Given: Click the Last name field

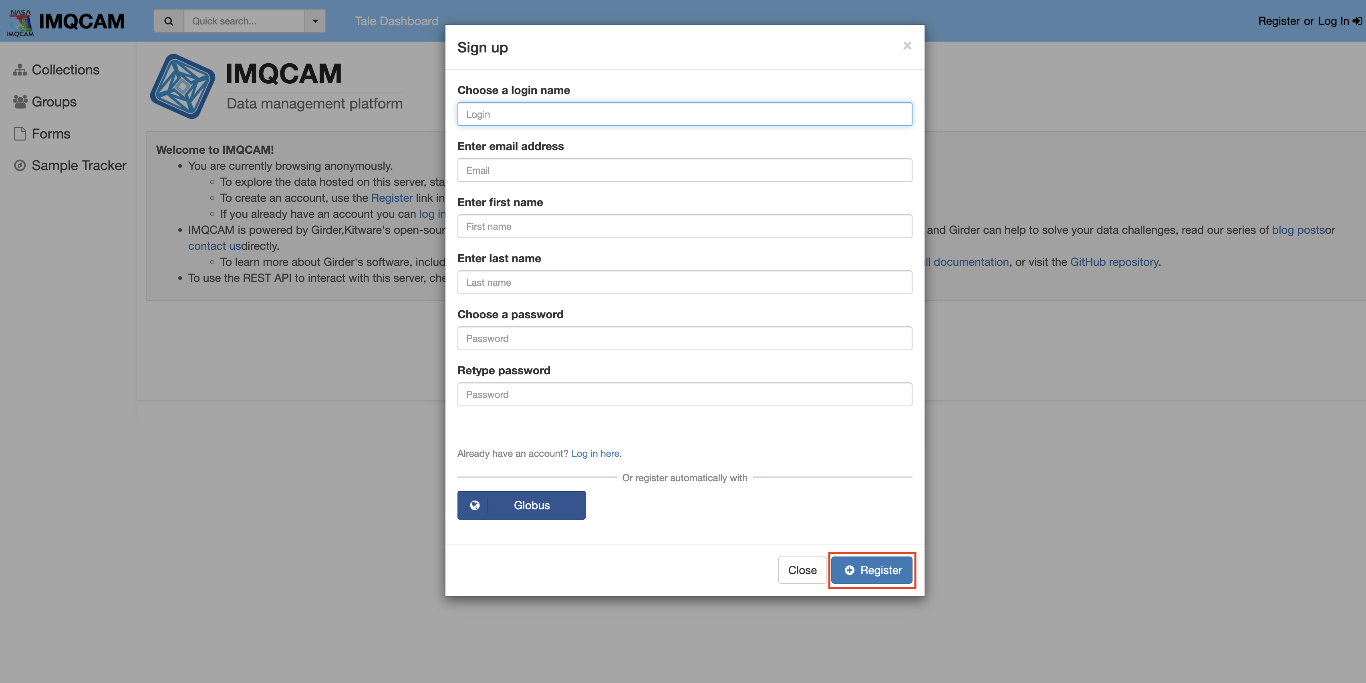Looking at the screenshot, I should 685,282.
